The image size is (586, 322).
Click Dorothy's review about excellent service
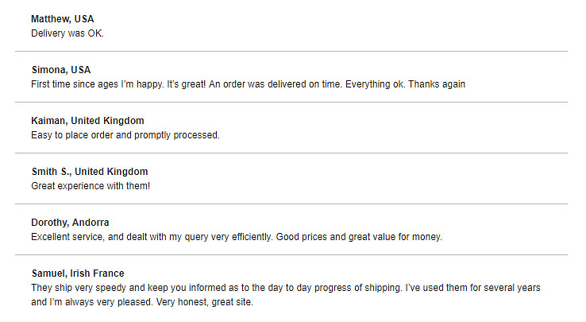pyautogui.click(x=237, y=237)
